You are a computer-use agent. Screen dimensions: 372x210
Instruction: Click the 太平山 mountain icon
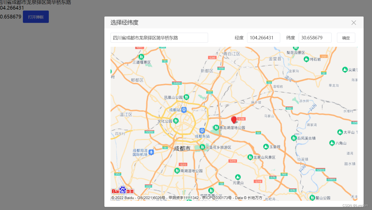click(340, 132)
